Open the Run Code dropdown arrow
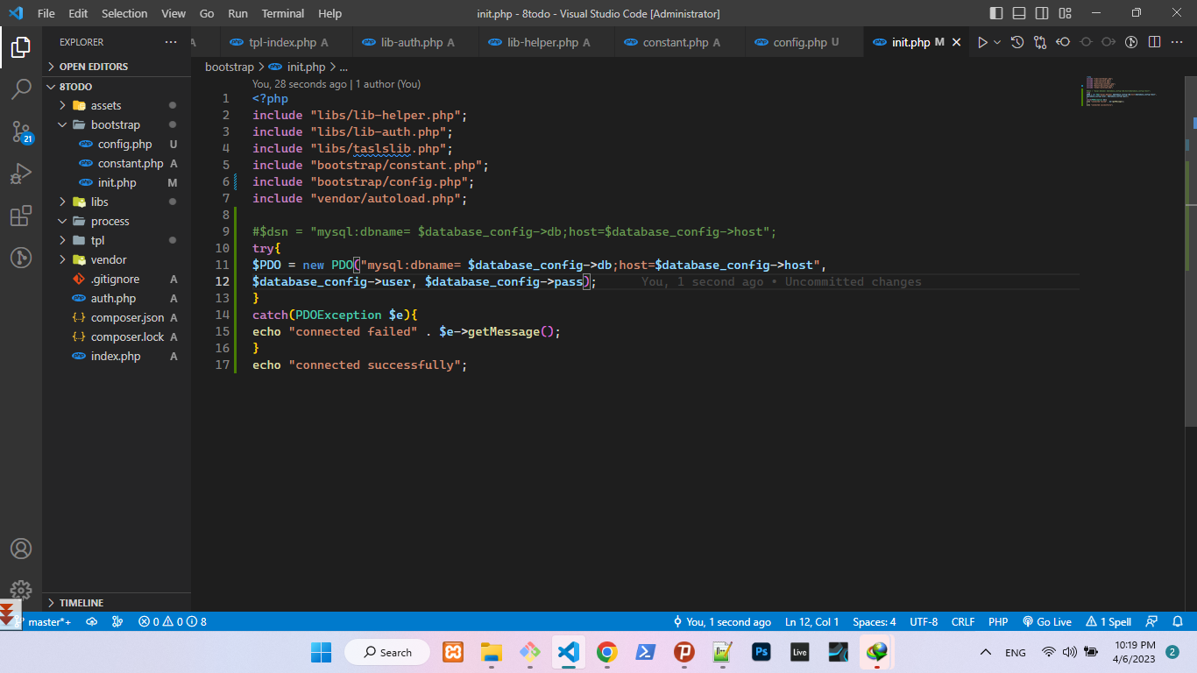Screen dimensions: 1197x673 997,42
